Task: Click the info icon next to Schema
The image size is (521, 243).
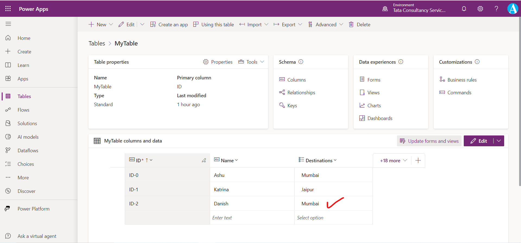Action: tap(301, 62)
